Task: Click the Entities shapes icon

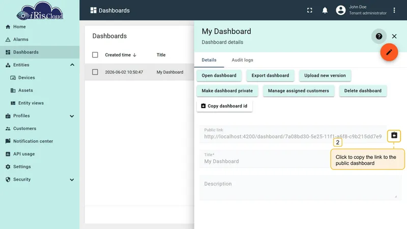Action: [x=8, y=65]
